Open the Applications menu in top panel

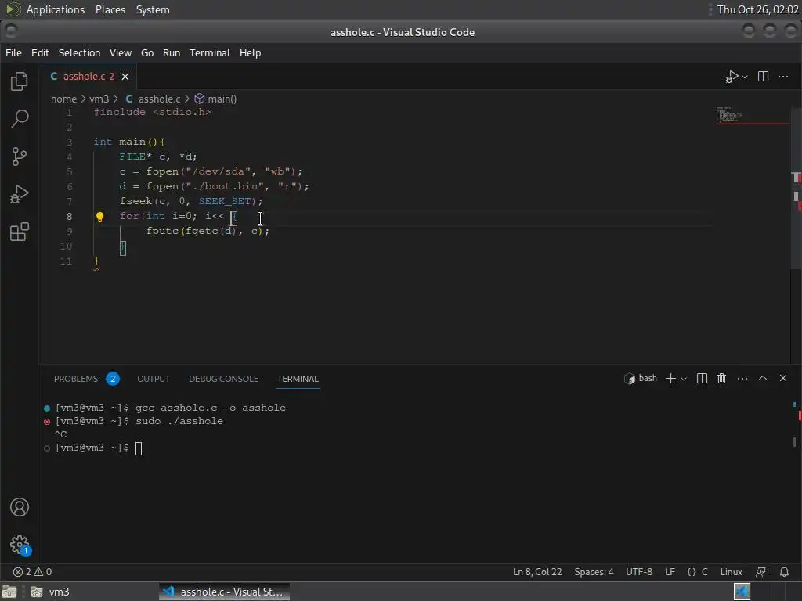[56, 9]
